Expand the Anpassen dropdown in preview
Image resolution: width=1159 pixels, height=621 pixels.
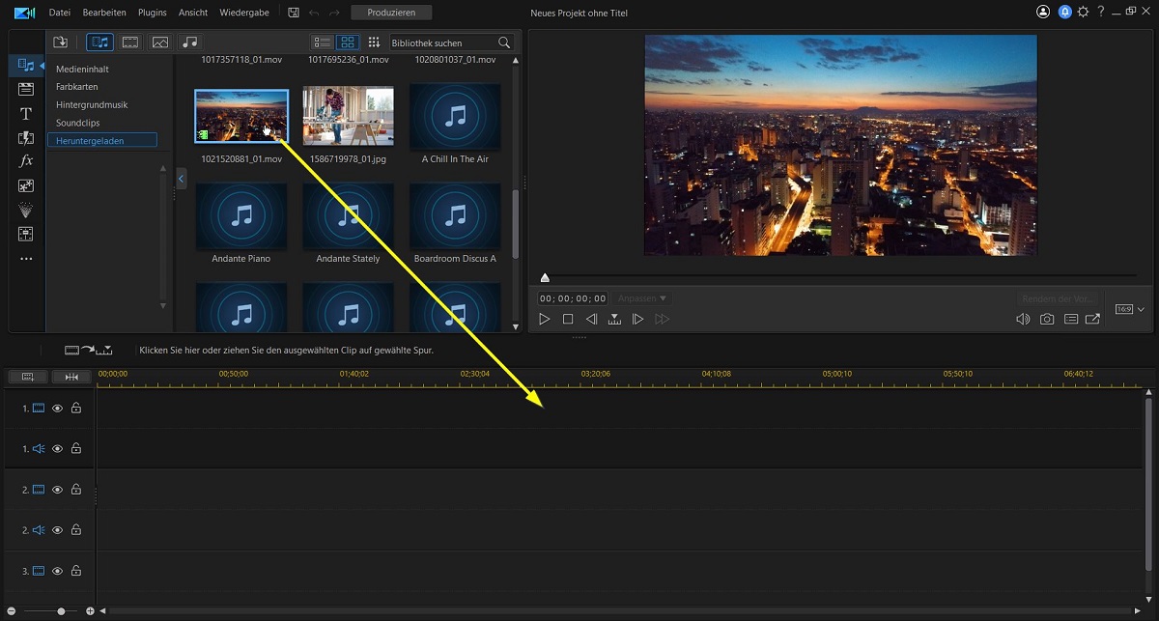tap(642, 298)
